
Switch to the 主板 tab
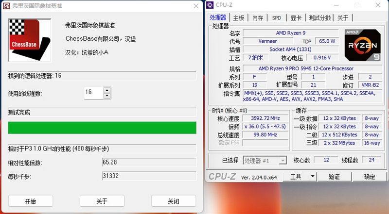pos(238,18)
